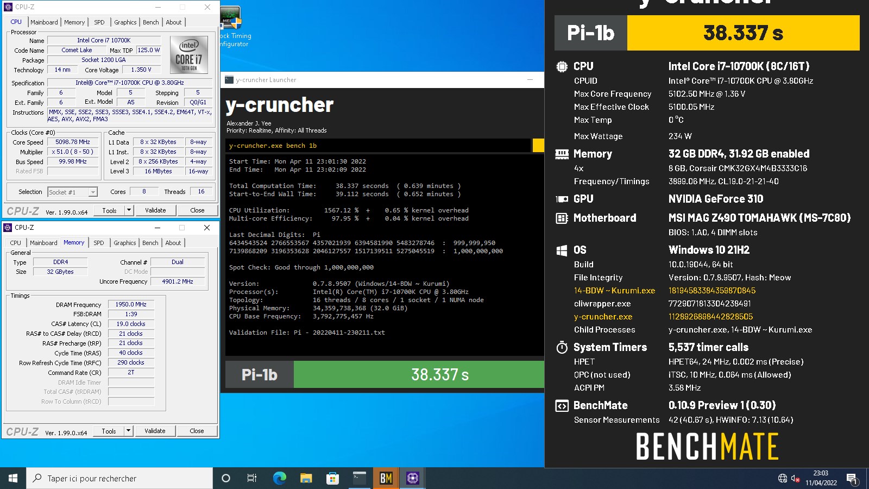This screenshot has height=489, width=869.
Task: Click the y-cruncher.exe yellow hash row
Action: click(663, 317)
